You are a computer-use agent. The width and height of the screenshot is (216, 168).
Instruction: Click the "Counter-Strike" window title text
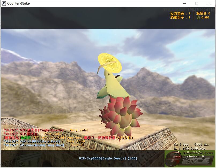[18, 3]
